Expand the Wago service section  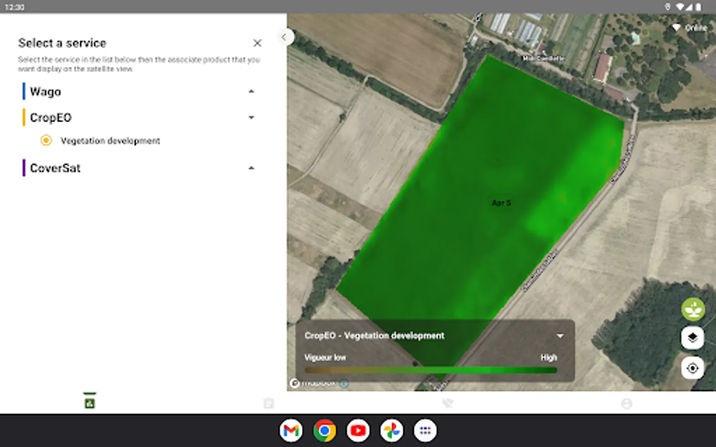coord(251,92)
